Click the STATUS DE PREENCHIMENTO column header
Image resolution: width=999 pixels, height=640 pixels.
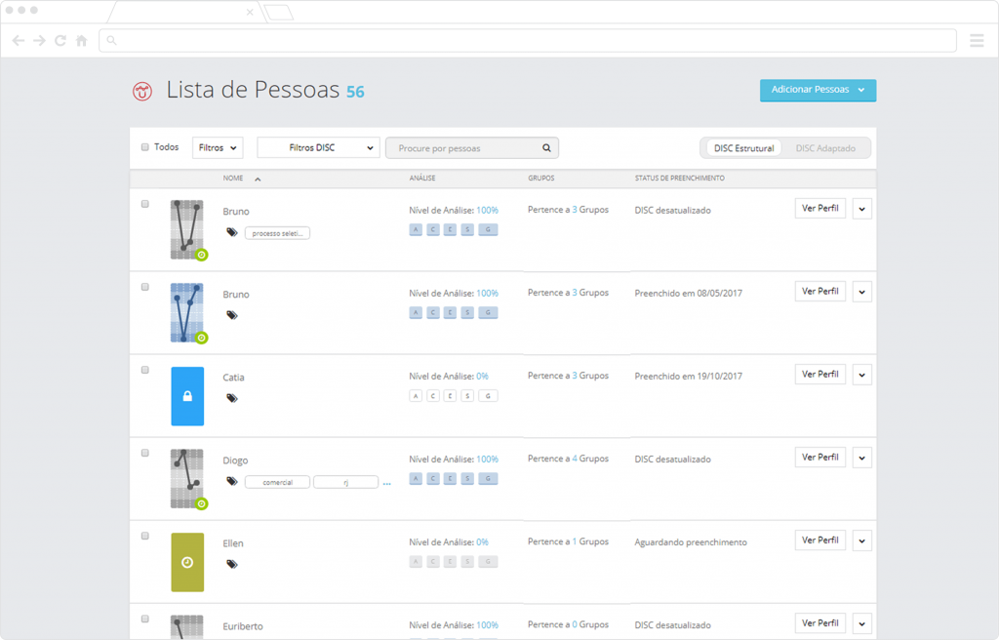(x=679, y=179)
